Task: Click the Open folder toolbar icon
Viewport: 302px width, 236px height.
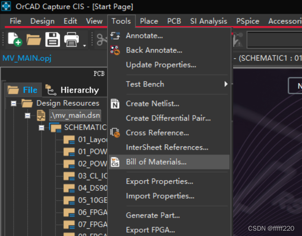Action: click(x=34, y=39)
